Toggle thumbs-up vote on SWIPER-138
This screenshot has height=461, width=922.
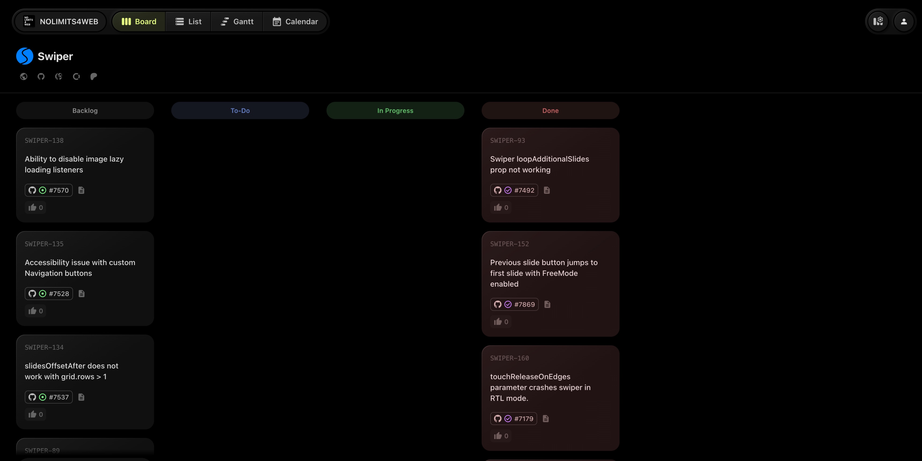[x=35, y=208]
